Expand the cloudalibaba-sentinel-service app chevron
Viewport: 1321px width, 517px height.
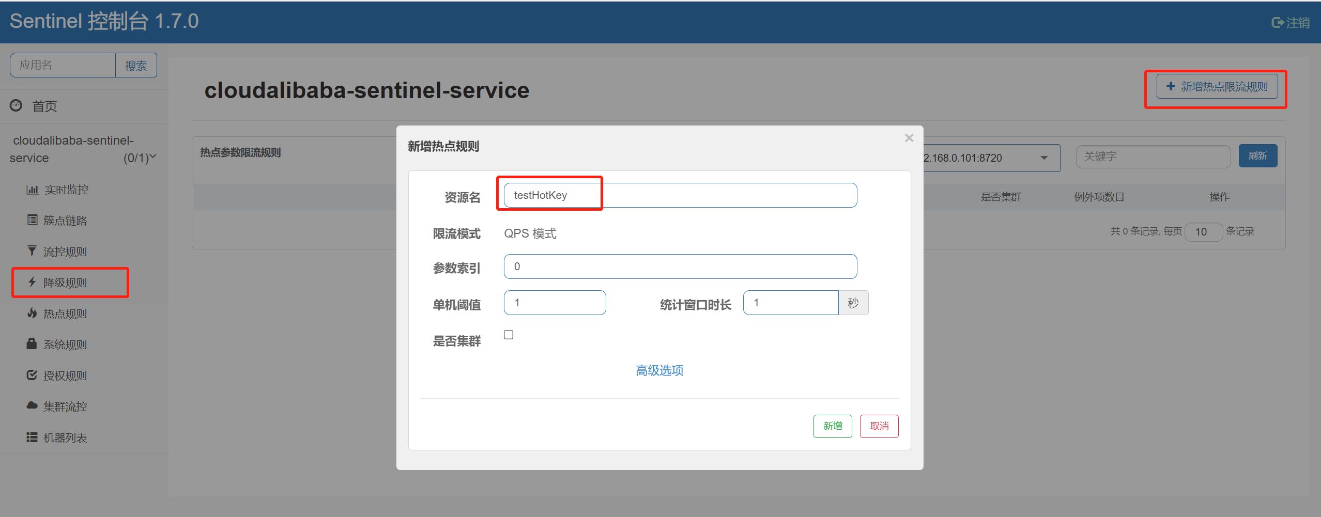point(153,156)
